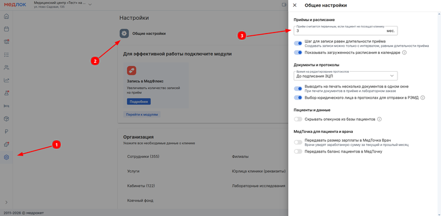The image size is (441, 216).
Task: Open the calendar schedule sidebar icon
Action: tap(6, 29)
